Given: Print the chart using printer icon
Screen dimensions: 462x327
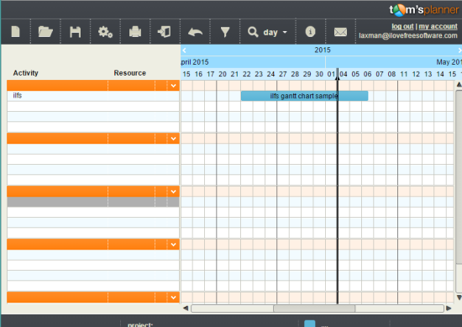Looking at the screenshot, I should [x=135, y=32].
